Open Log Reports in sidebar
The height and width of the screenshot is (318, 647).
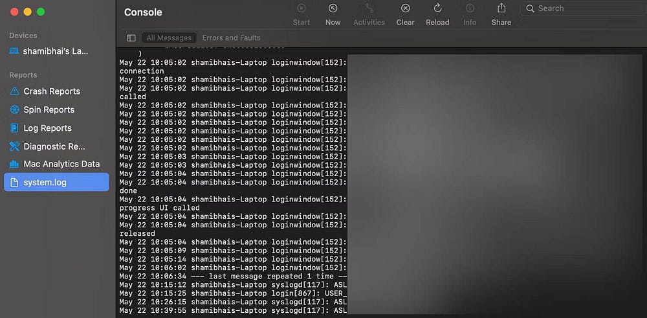(x=56, y=128)
